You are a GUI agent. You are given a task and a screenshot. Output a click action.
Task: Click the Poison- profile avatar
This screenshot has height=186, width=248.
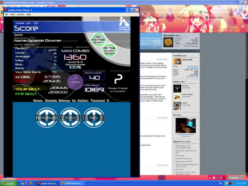point(177,88)
